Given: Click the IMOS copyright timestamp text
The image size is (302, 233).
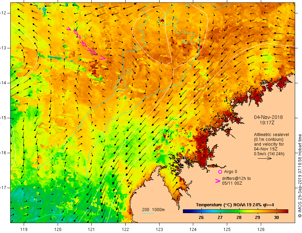Looking at the screenshot, I should (x=300, y=176).
